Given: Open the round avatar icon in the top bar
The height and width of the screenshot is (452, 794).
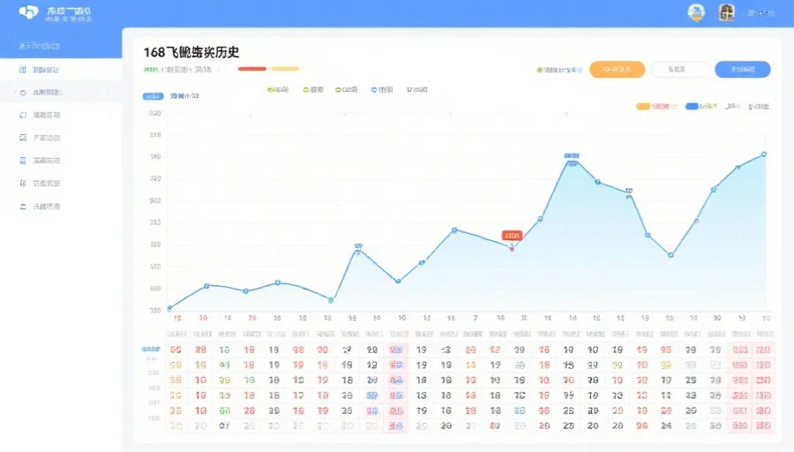Looking at the screenshot, I should pos(696,12).
